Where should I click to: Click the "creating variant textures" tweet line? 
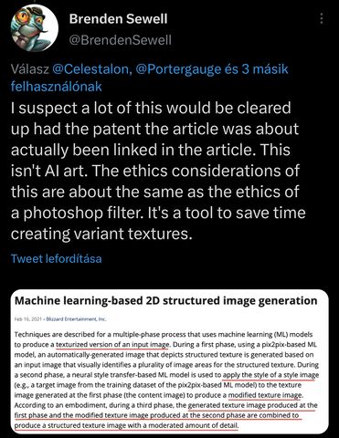102,234
